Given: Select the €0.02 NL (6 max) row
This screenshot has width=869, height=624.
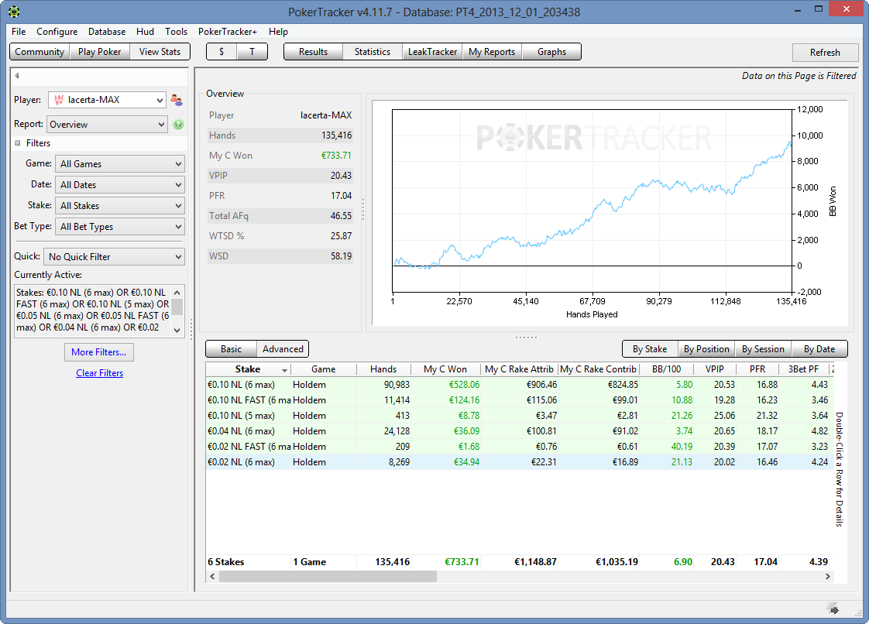Looking at the screenshot, I should point(519,462).
